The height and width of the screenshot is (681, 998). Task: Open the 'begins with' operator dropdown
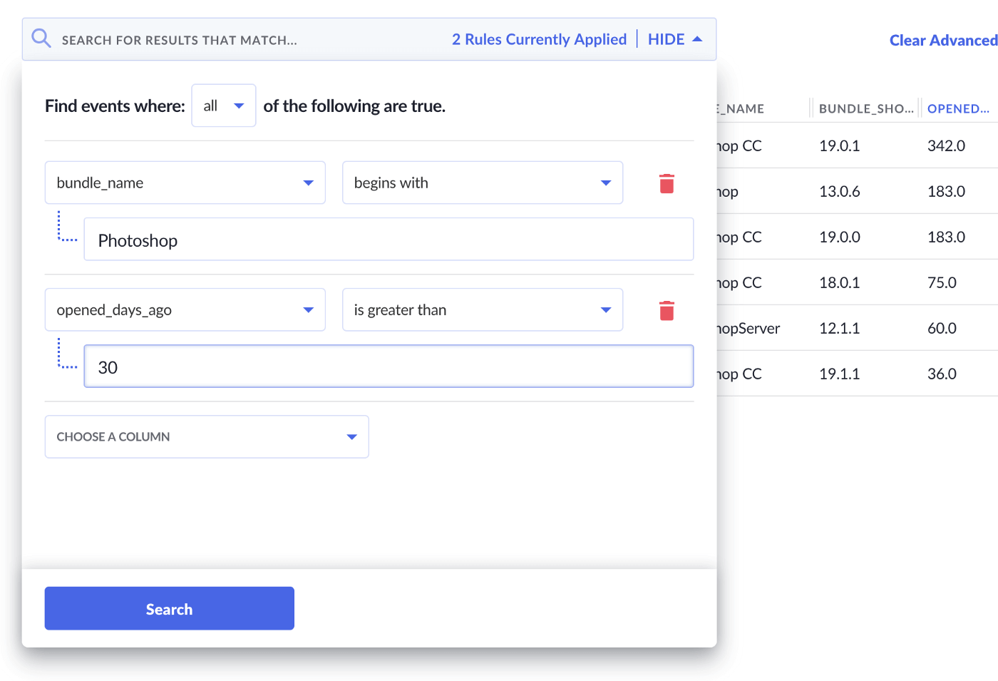coord(483,183)
